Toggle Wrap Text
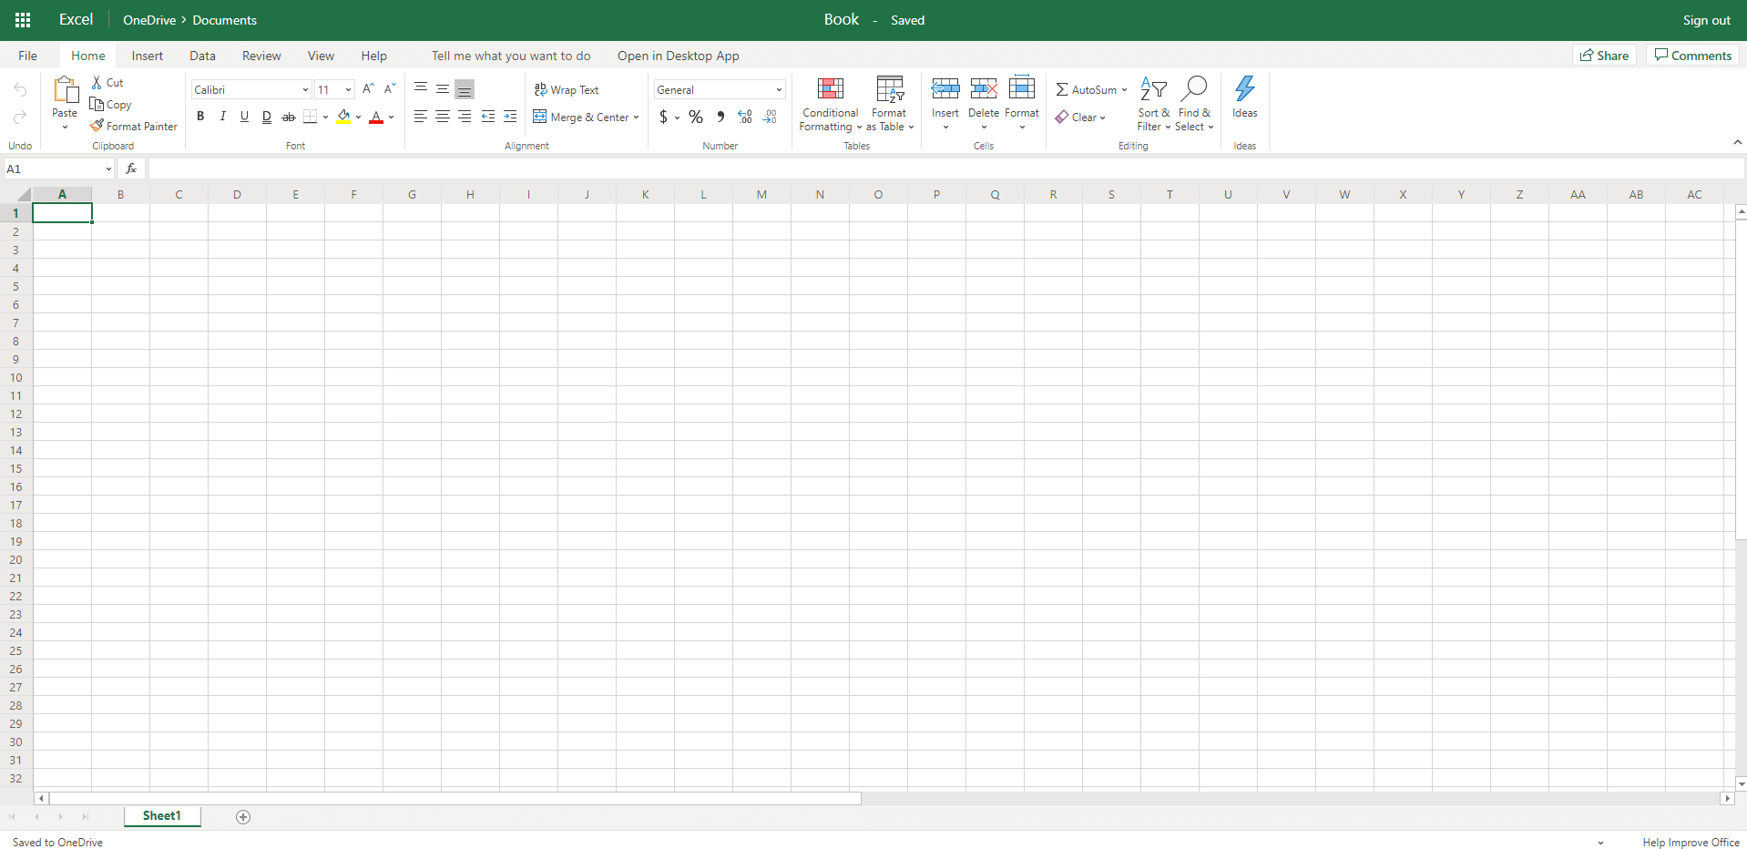The height and width of the screenshot is (849, 1747). [567, 89]
